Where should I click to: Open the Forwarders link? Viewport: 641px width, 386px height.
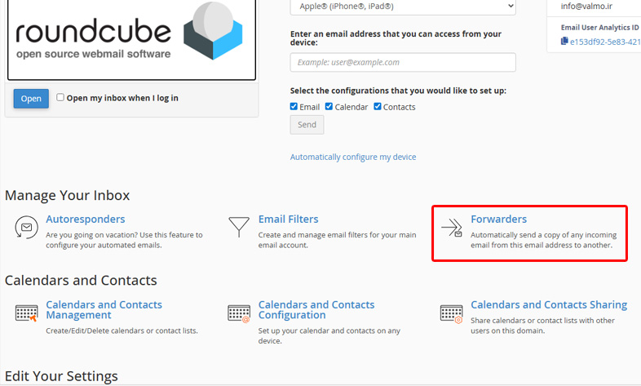[x=498, y=219]
